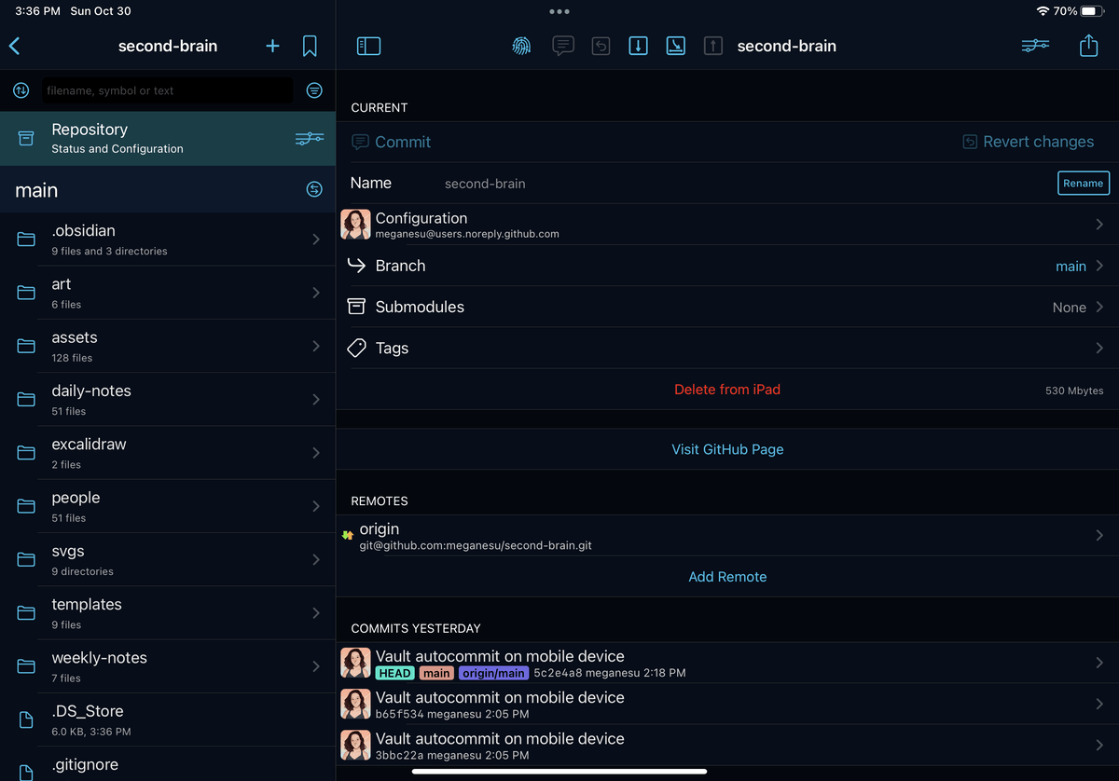Toggle the sidebar panel icon

[368, 45]
